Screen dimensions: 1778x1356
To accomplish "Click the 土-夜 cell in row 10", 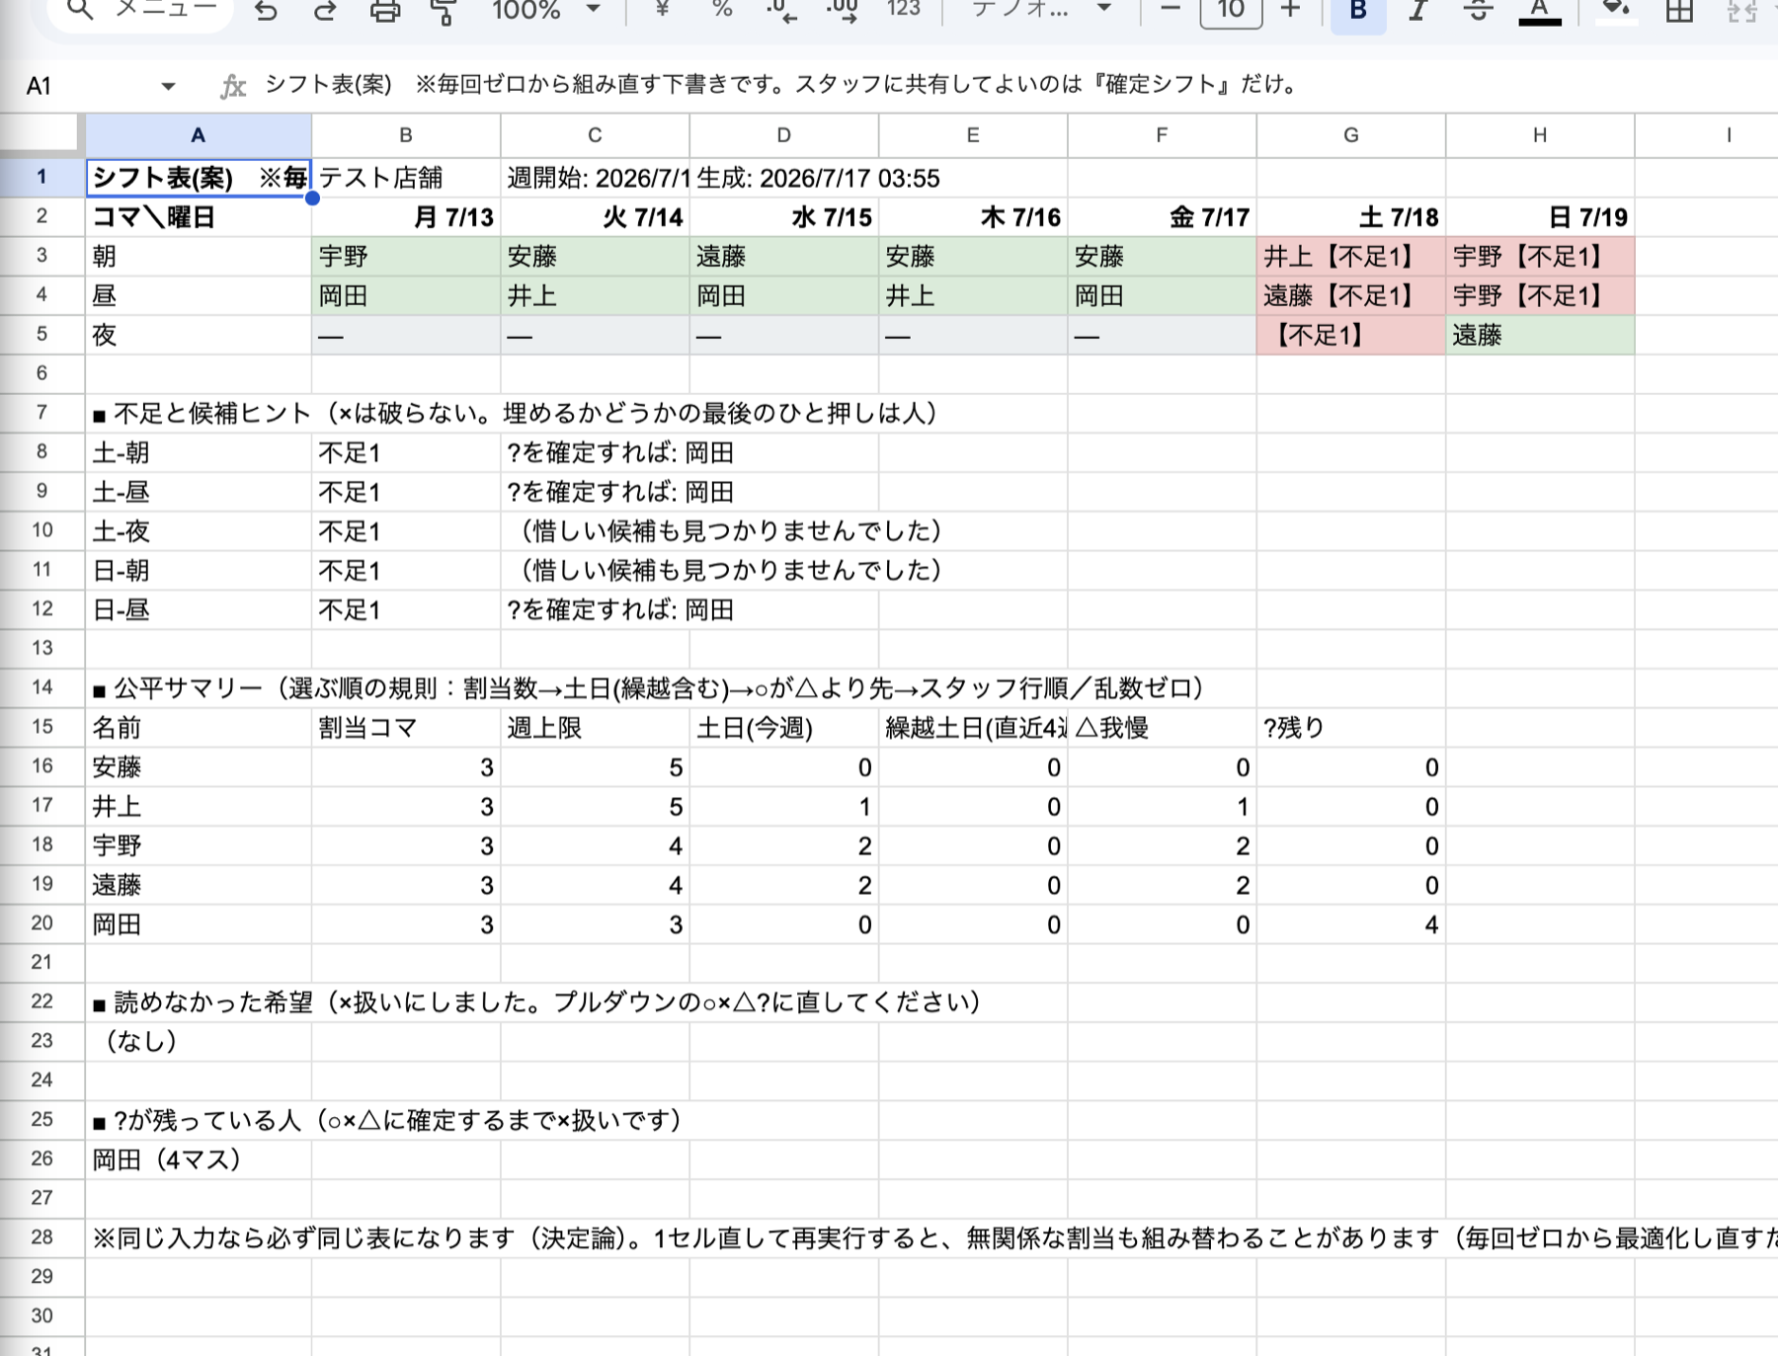I will (198, 531).
